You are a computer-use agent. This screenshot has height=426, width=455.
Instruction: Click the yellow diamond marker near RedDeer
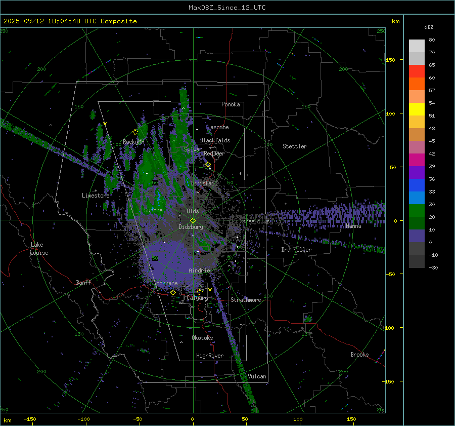208,165
